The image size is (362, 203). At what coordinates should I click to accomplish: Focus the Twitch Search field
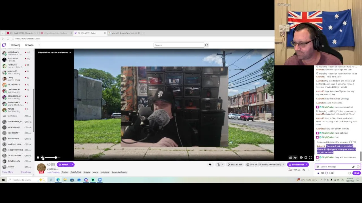[x=178, y=45]
